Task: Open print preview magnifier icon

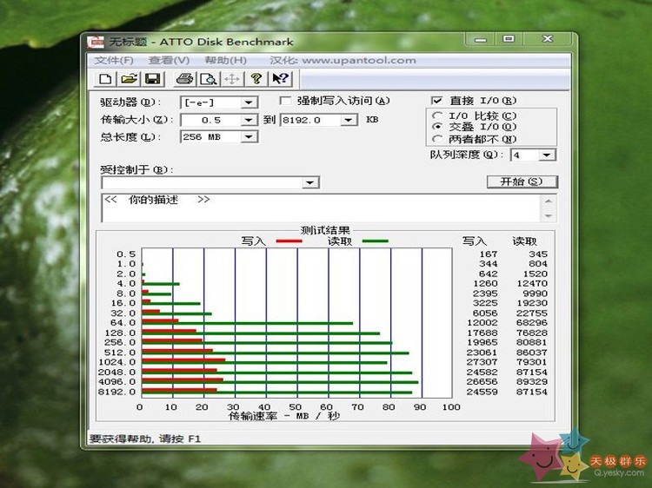Action: [x=208, y=79]
